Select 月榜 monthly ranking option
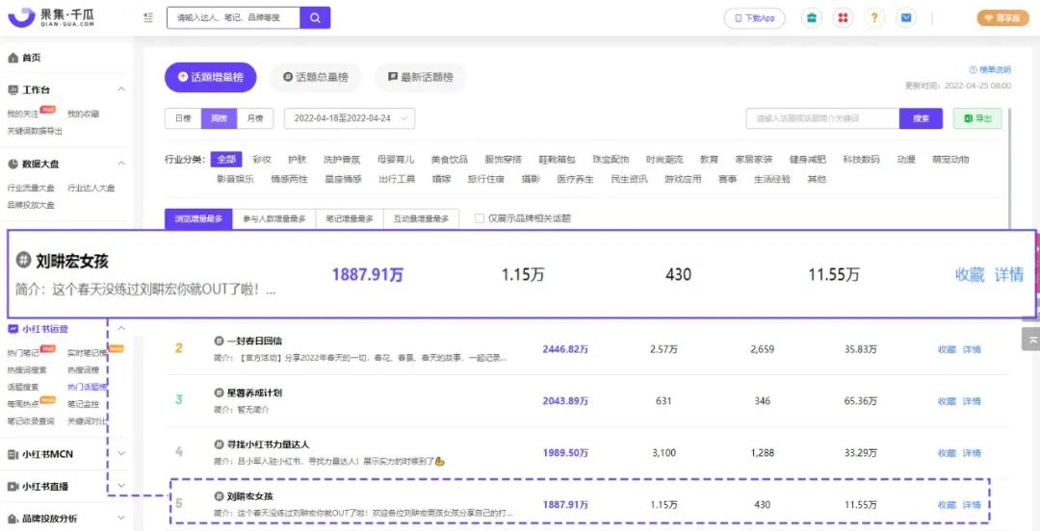 point(254,118)
